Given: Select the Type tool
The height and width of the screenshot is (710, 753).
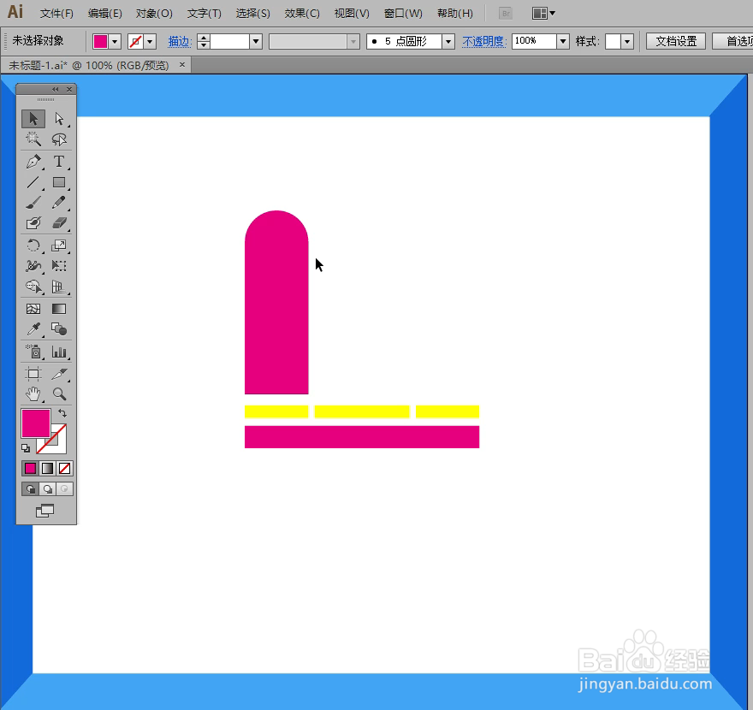Looking at the screenshot, I should (59, 162).
